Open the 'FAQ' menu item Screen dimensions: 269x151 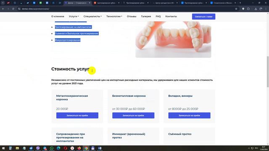point(158,16)
